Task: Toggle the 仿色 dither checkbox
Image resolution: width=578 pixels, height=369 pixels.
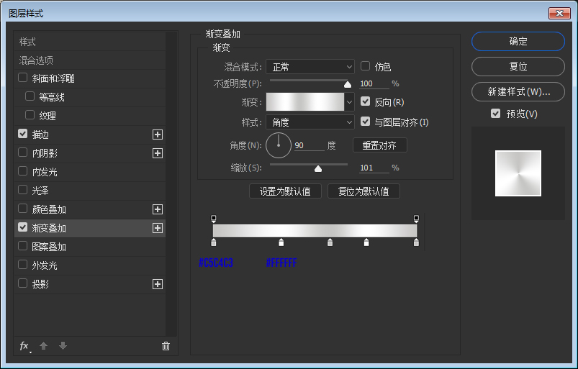Action: (x=366, y=66)
